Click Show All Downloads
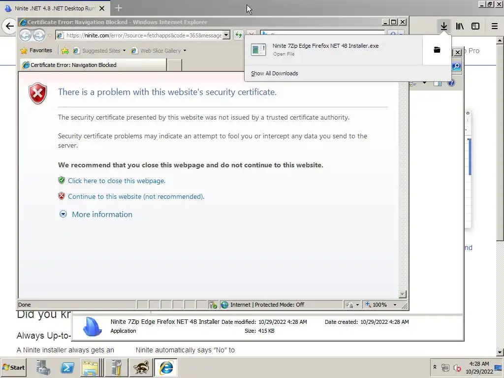504x378 pixels. tap(275, 73)
